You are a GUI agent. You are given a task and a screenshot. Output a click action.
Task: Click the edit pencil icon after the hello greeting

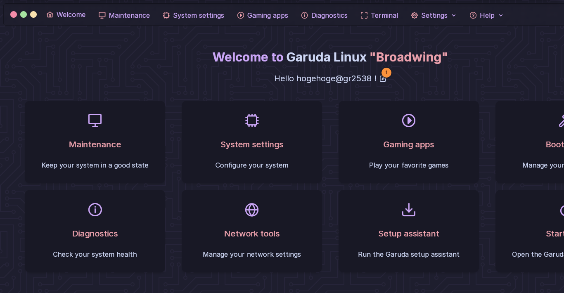tap(383, 79)
